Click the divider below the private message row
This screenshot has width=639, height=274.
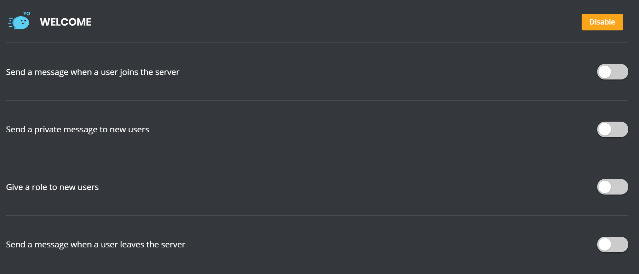coord(317,158)
